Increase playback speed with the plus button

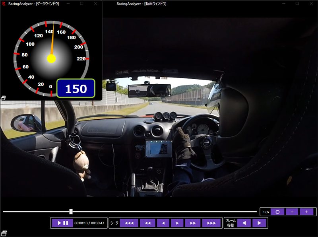point(306,212)
